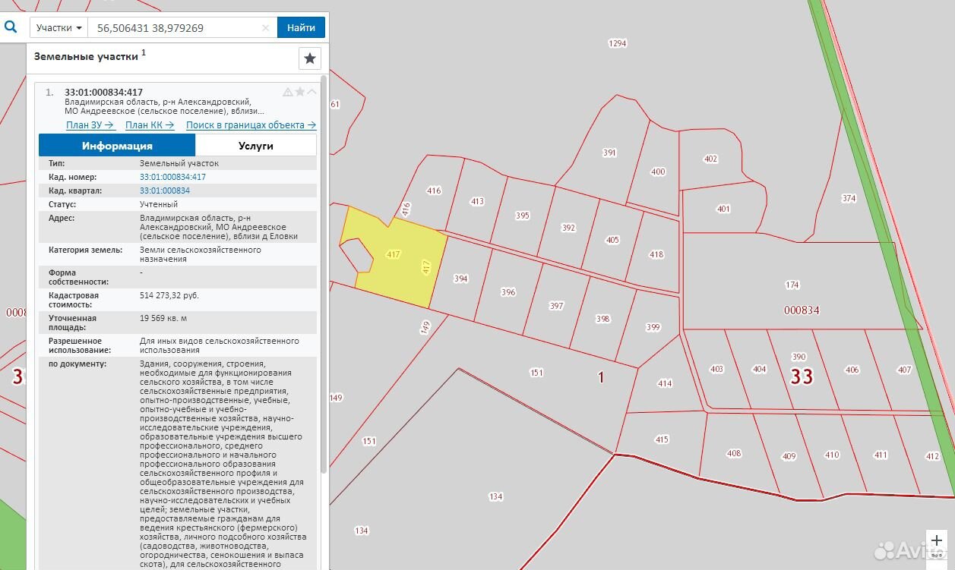The width and height of the screenshot is (955, 570).
Task: Click the warning triangle icon on result
Action: click(x=288, y=92)
